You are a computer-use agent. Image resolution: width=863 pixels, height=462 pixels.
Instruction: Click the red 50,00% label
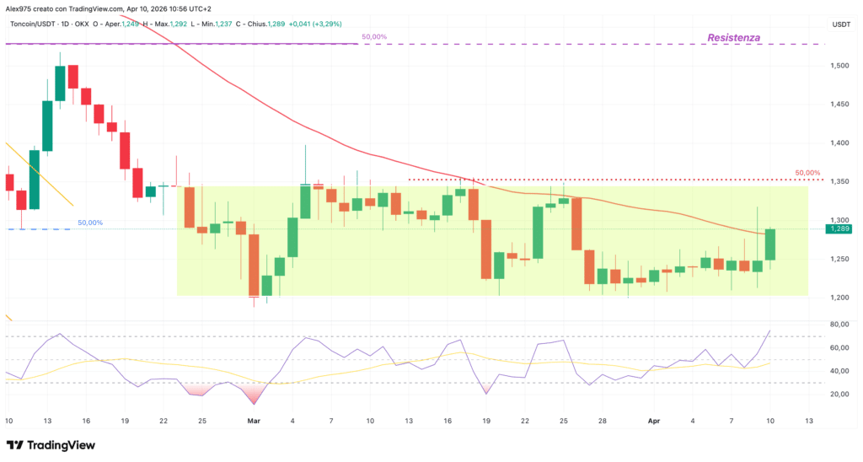pos(807,173)
